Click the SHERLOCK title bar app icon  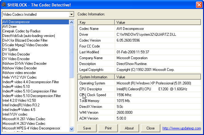4,4
